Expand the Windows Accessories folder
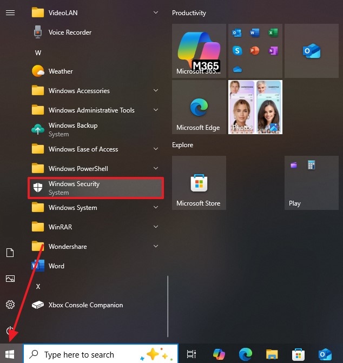Screen dimensions: 343x363 96,90
